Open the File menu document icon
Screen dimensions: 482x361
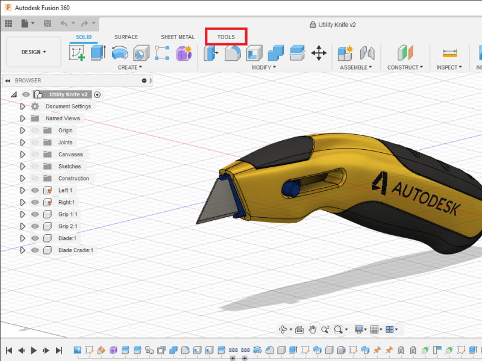25,23
